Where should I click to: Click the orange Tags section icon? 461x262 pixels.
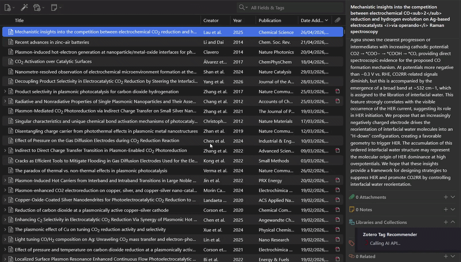[x=352, y=243]
